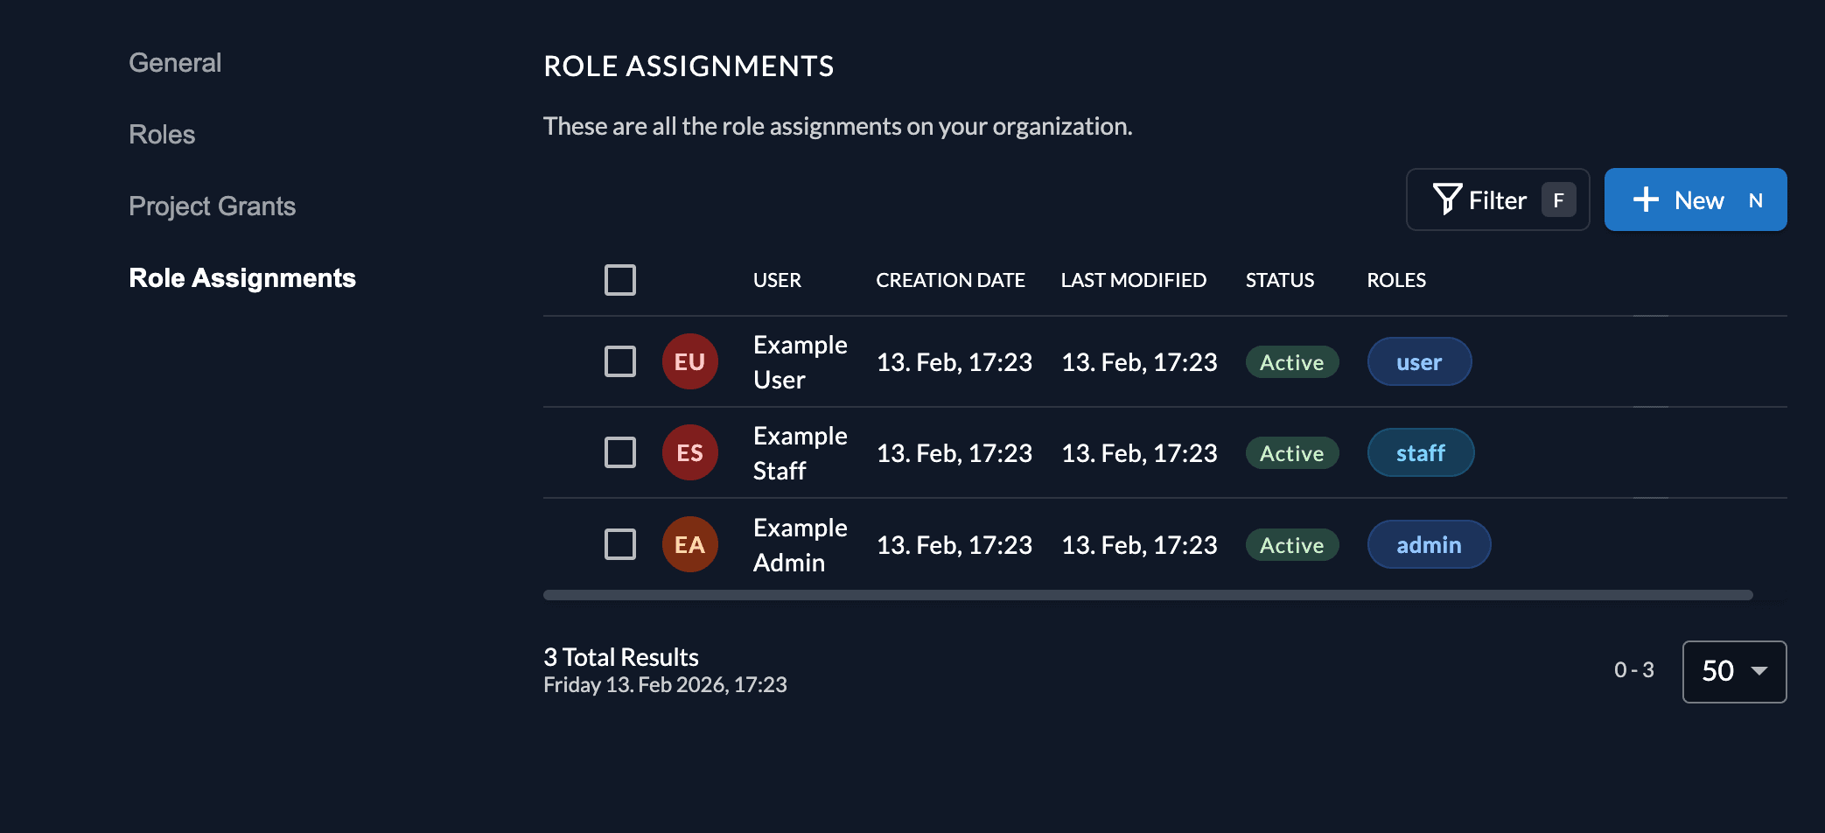
Task: Click the plus icon on the New button
Action: point(1646,199)
